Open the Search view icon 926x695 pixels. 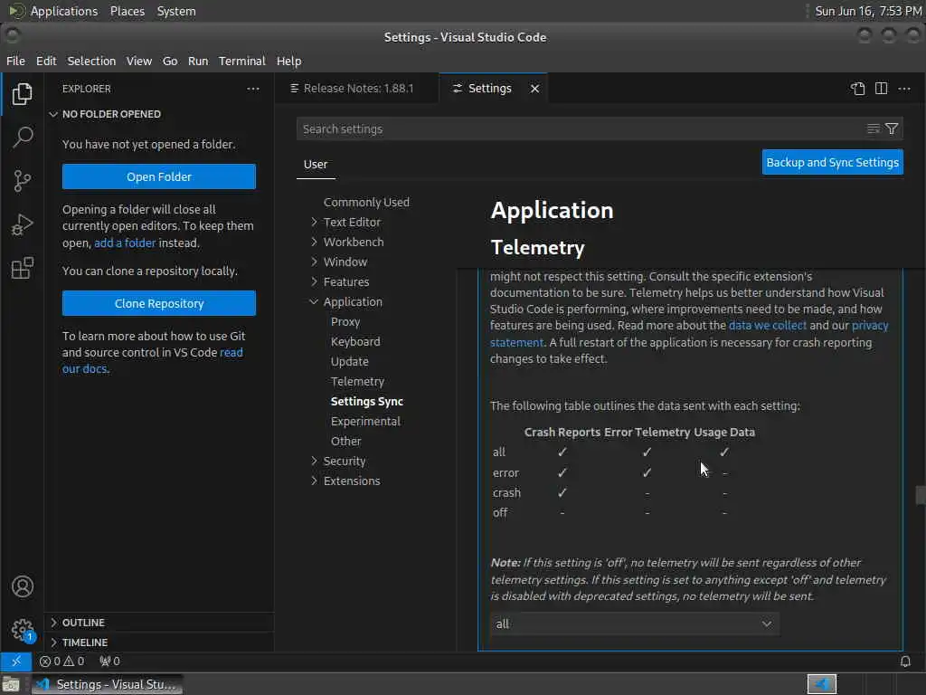point(22,138)
